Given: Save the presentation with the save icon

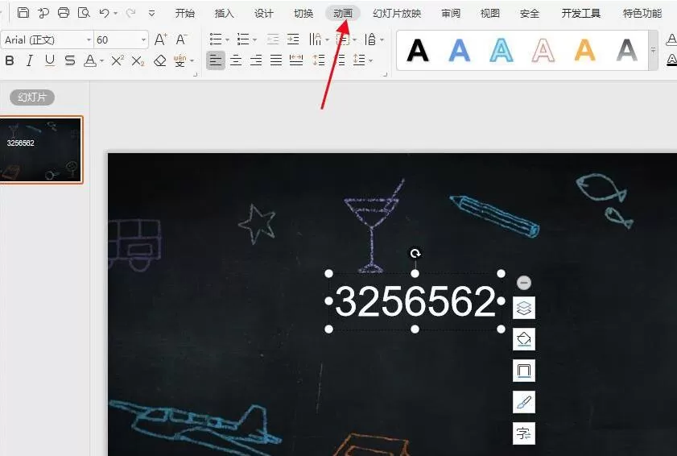Looking at the screenshot, I should pyautogui.click(x=23, y=13).
